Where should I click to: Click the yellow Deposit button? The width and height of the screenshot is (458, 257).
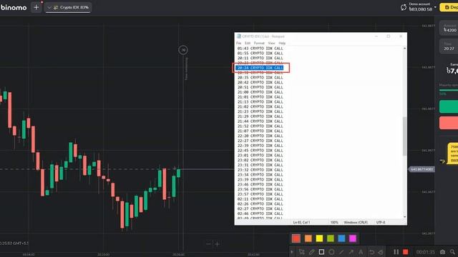(x=449, y=7)
